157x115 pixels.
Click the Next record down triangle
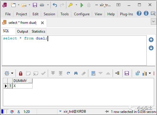pyautogui.click(x=100, y=73)
